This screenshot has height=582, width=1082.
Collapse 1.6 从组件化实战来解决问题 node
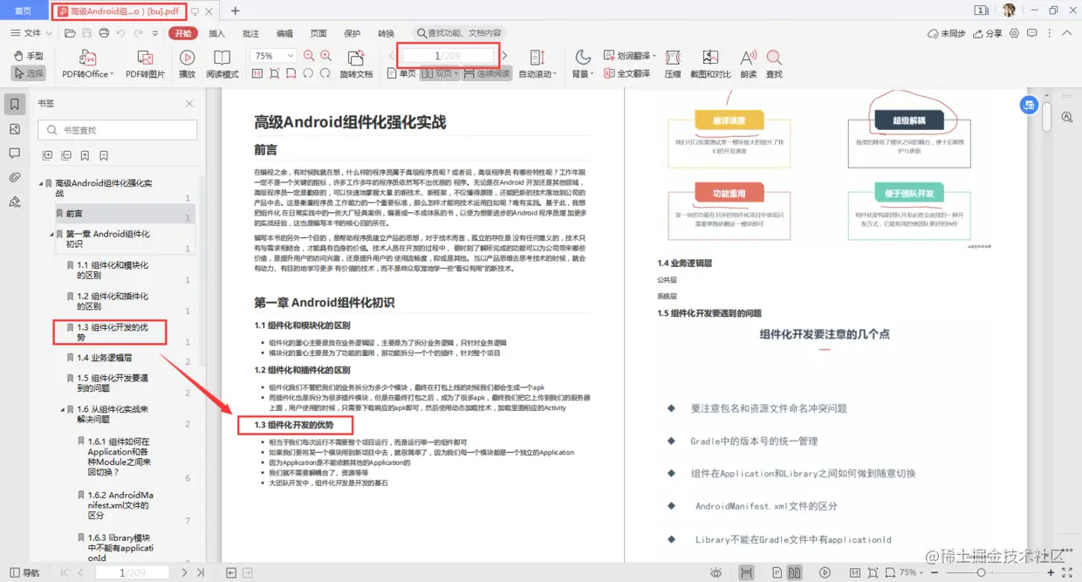62,408
